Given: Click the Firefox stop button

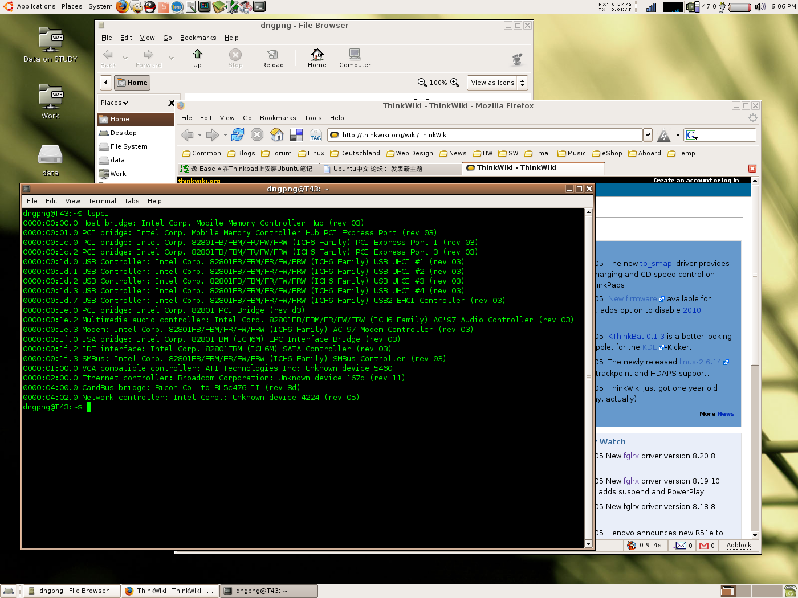Looking at the screenshot, I should point(257,134).
